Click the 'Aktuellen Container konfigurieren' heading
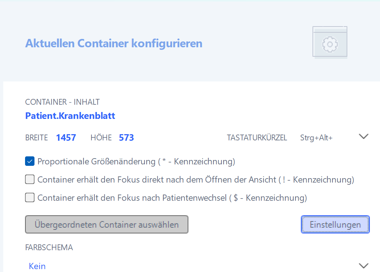This screenshot has width=380, height=272. click(x=114, y=43)
